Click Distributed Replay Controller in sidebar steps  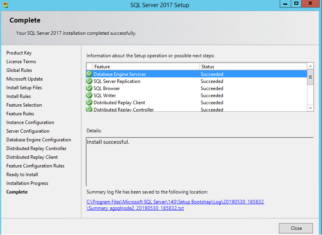[x=36, y=149]
